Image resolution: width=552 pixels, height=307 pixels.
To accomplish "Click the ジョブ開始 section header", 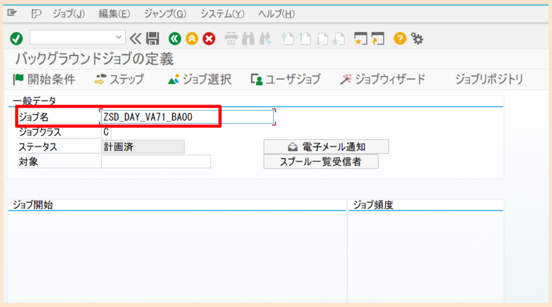I will 33,205.
